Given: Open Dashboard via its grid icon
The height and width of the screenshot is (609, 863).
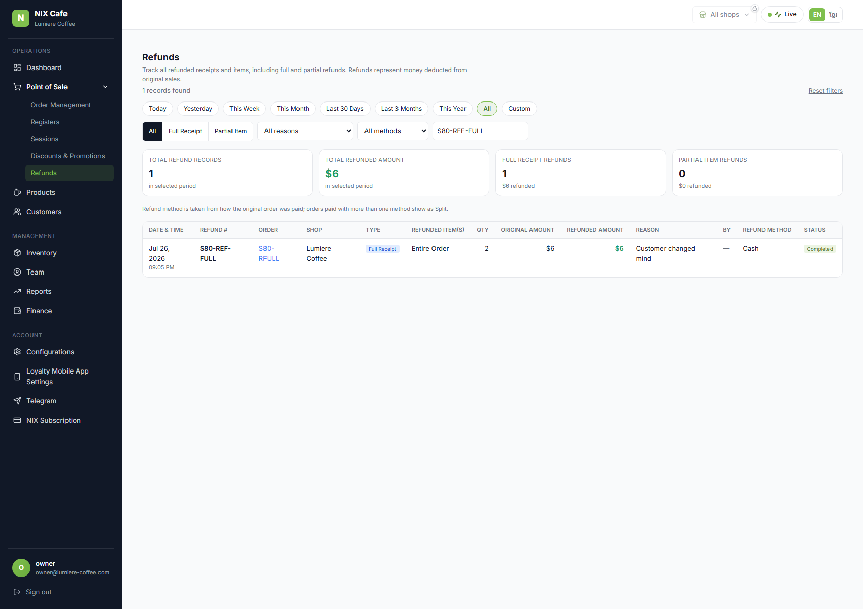Looking at the screenshot, I should (17, 67).
